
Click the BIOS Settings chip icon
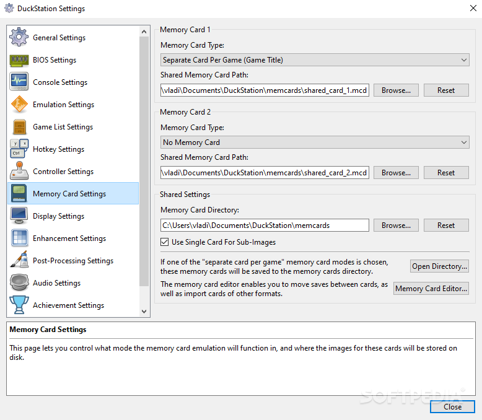[19, 60]
